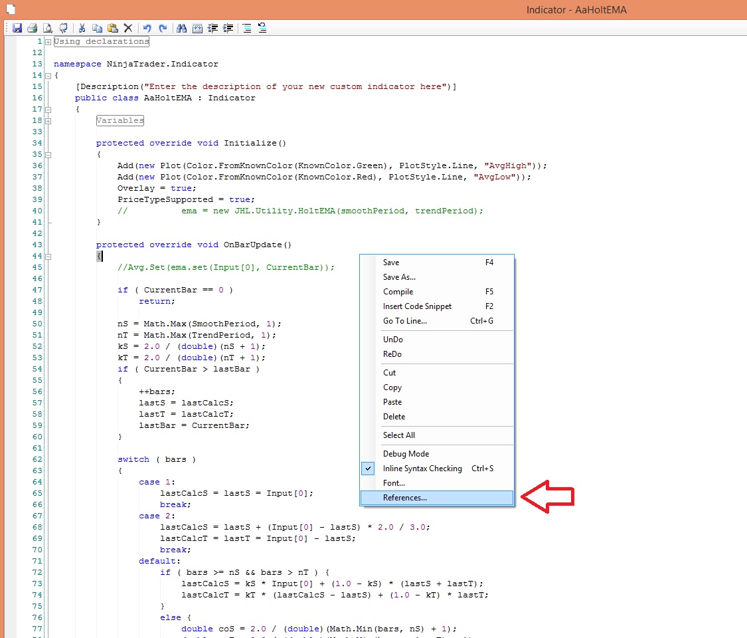Click '++bars;' on line 56
This screenshot has width=747, height=638.
click(x=157, y=391)
